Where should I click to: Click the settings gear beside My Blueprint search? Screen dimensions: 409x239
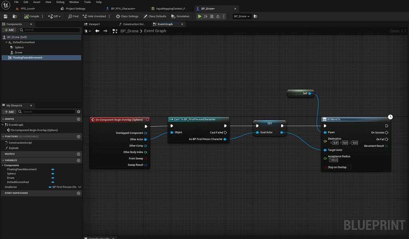(79, 112)
